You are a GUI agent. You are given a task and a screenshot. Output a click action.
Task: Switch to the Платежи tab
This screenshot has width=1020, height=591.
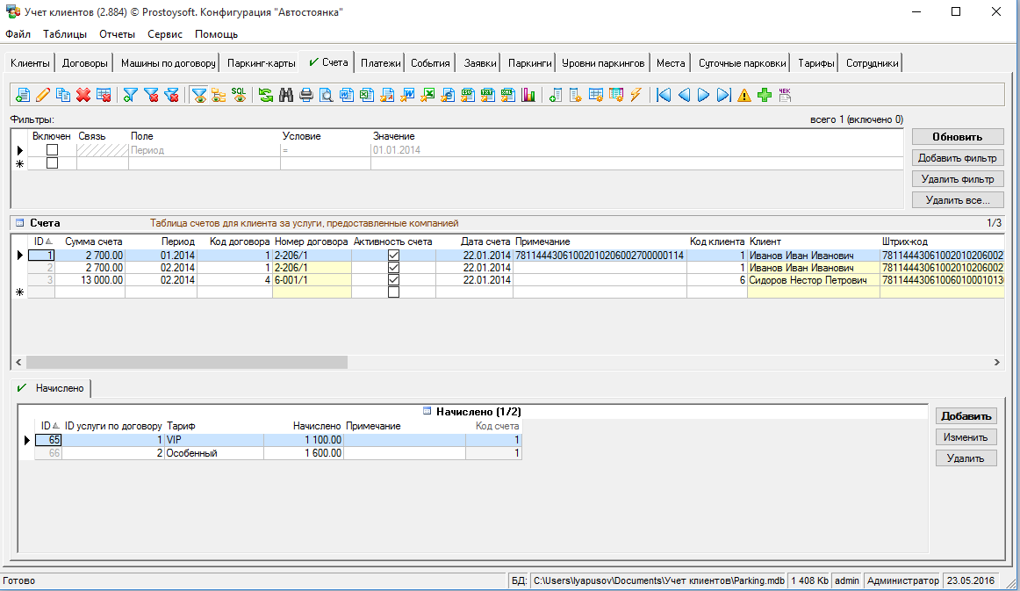click(380, 63)
